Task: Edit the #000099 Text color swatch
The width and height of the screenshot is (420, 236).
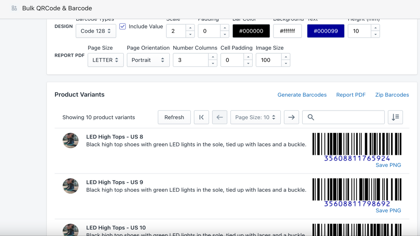Action: [325, 31]
